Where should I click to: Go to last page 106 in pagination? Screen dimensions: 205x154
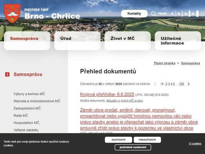tap(181, 84)
